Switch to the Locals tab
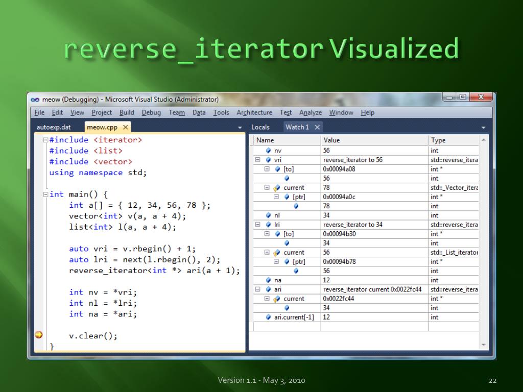The height and width of the screenshot is (392, 523). 260,127
